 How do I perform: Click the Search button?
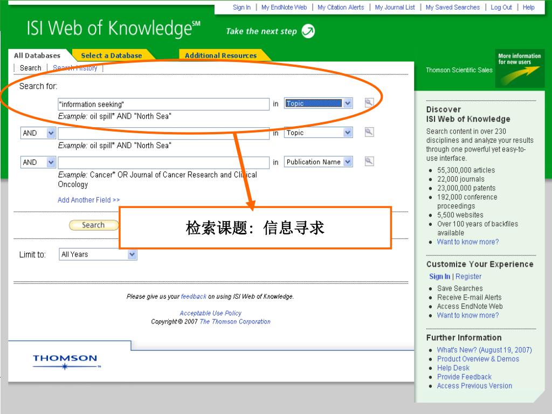click(x=94, y=225)
